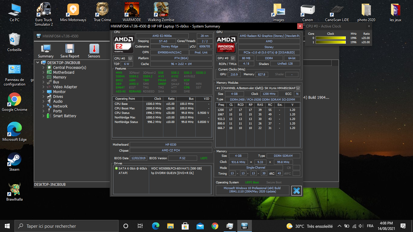Launch Microsoft Edge from the desktop
Viewport: 413px width, 232px height.
(15, 132)
